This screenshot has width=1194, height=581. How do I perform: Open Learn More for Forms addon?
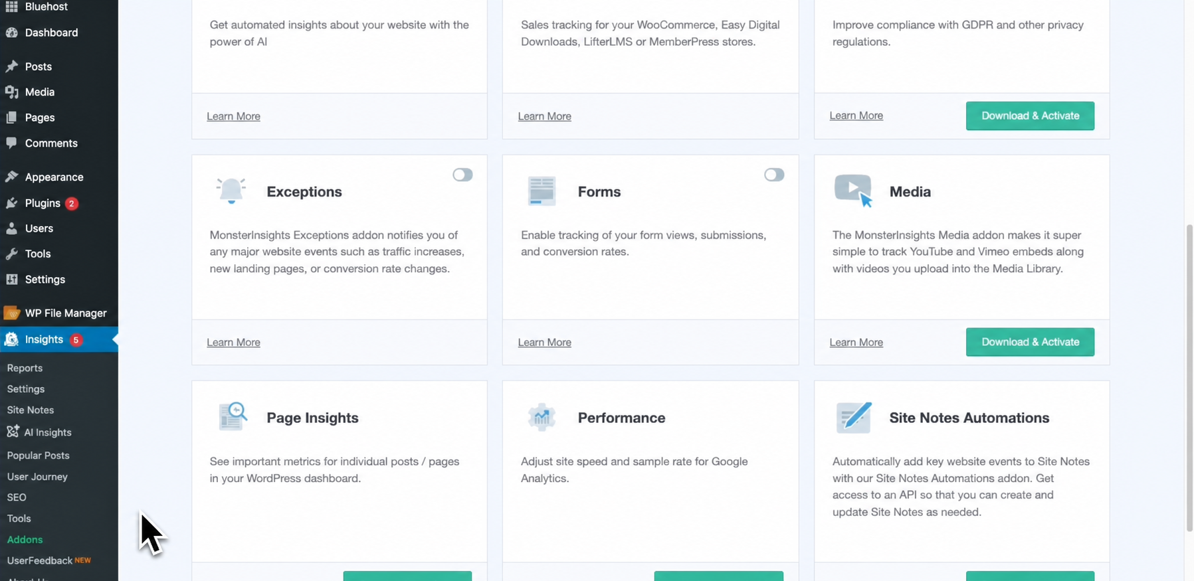[544, 343]
